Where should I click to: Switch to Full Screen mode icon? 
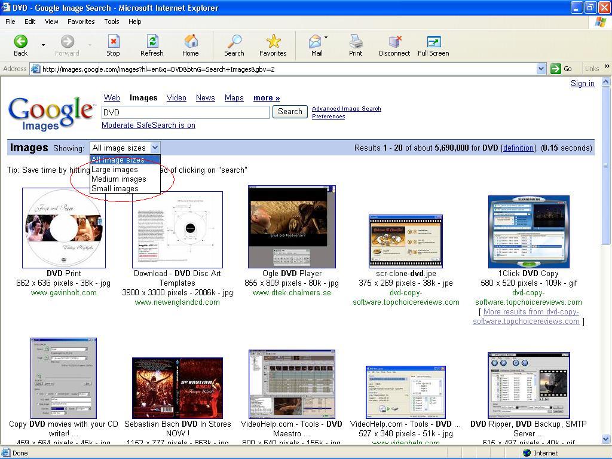434,41
